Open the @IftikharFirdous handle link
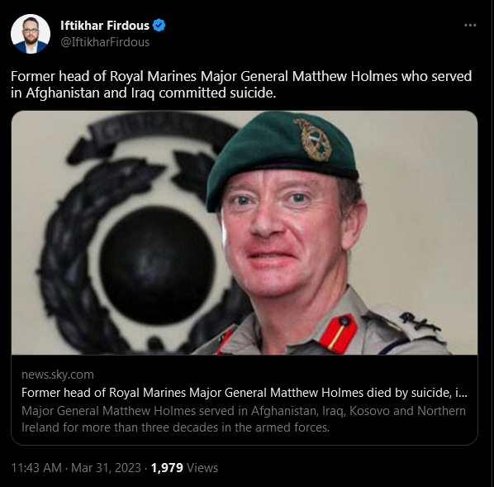Image resolution: width=494 pixels, height=487 pixels. 105,42
